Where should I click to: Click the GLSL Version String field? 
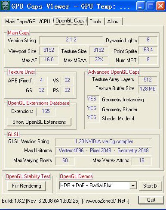(x=104, y=142)
